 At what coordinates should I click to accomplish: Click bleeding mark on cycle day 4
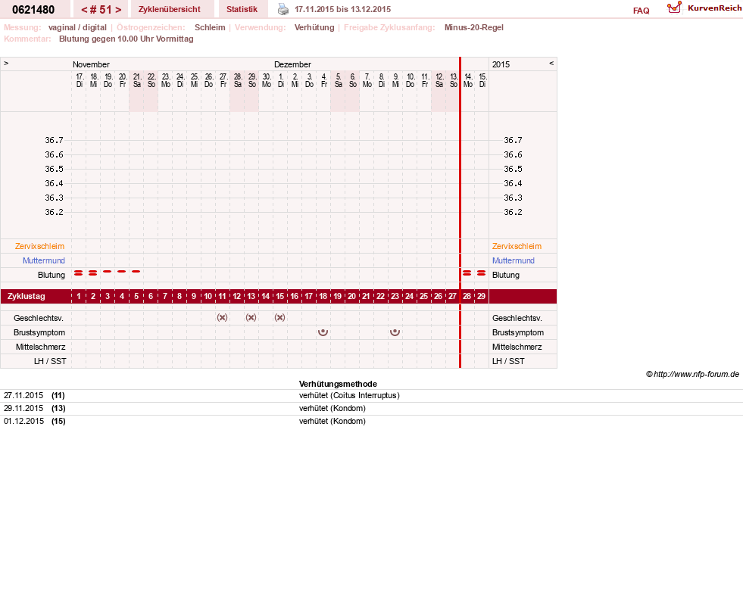122,272
